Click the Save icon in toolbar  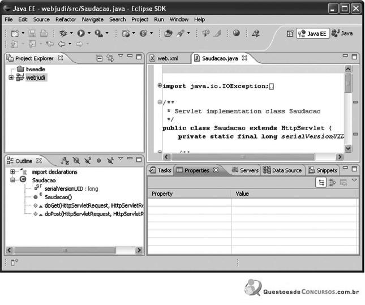pyautogui.click(x=32, y=33)
